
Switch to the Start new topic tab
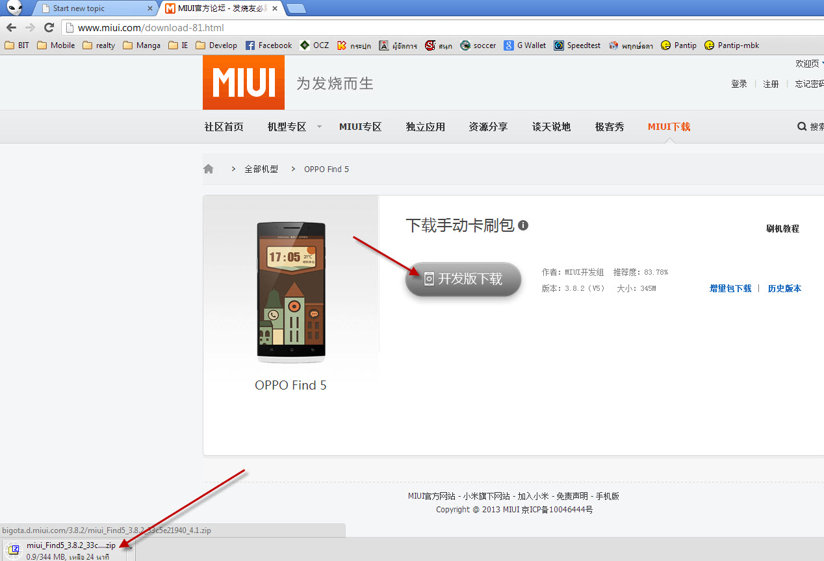pyautogui.click(x=94, y=8)
